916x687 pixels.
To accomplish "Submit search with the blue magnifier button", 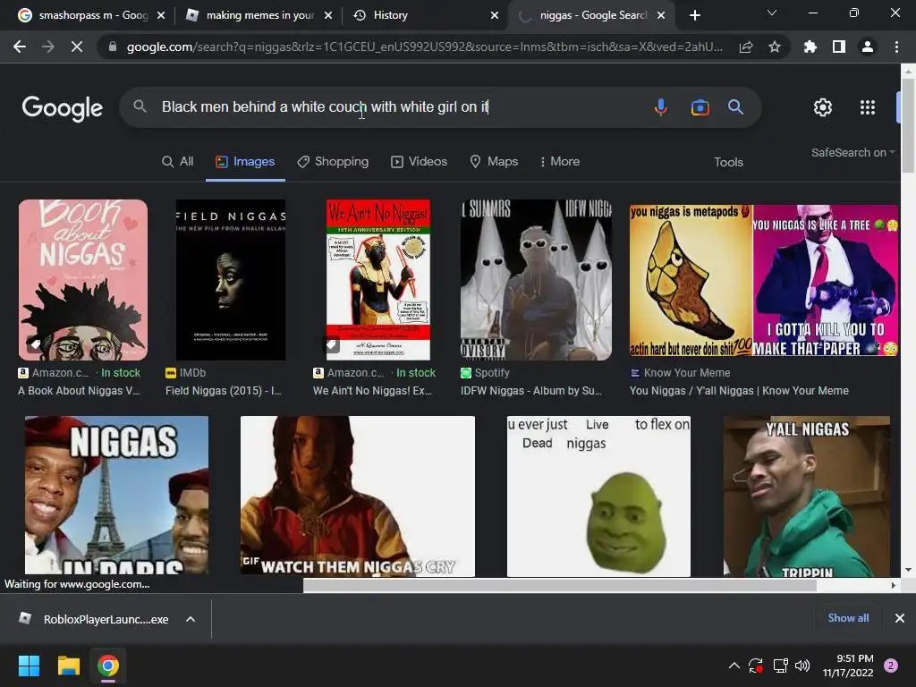I will 735,107.
